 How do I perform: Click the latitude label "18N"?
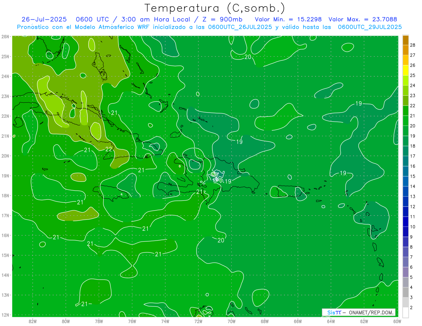coord(5,196)
